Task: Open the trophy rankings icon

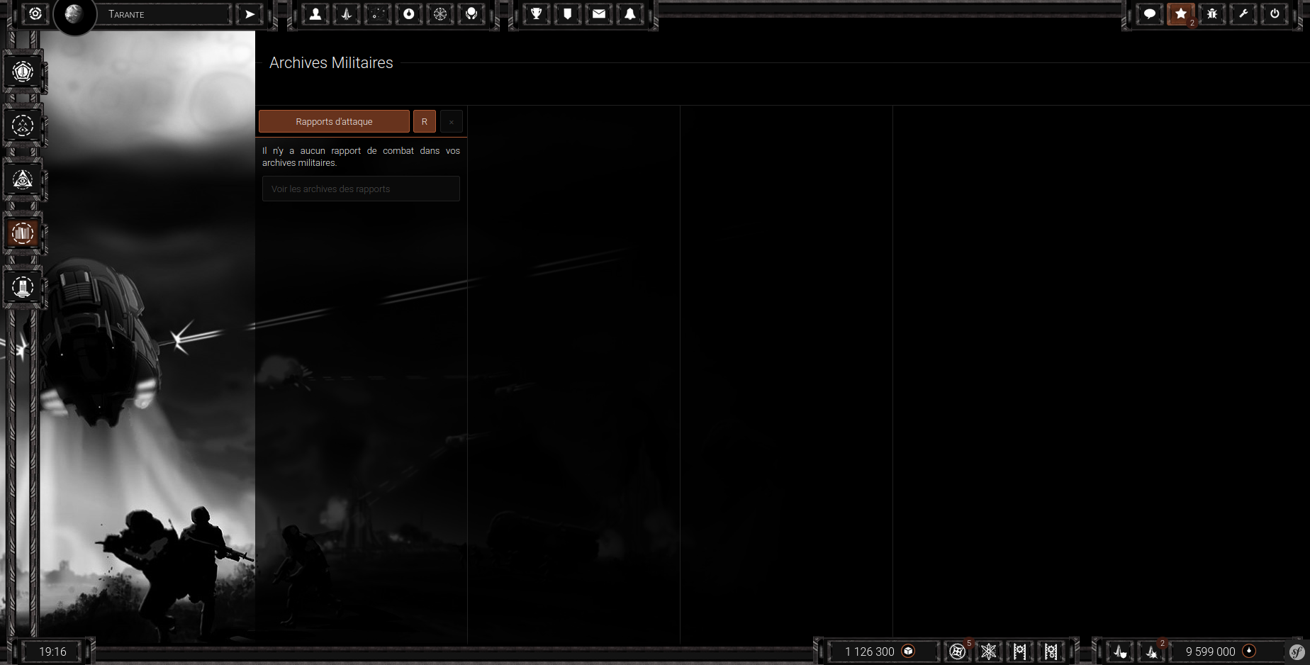Action: (x=537, y=14)
